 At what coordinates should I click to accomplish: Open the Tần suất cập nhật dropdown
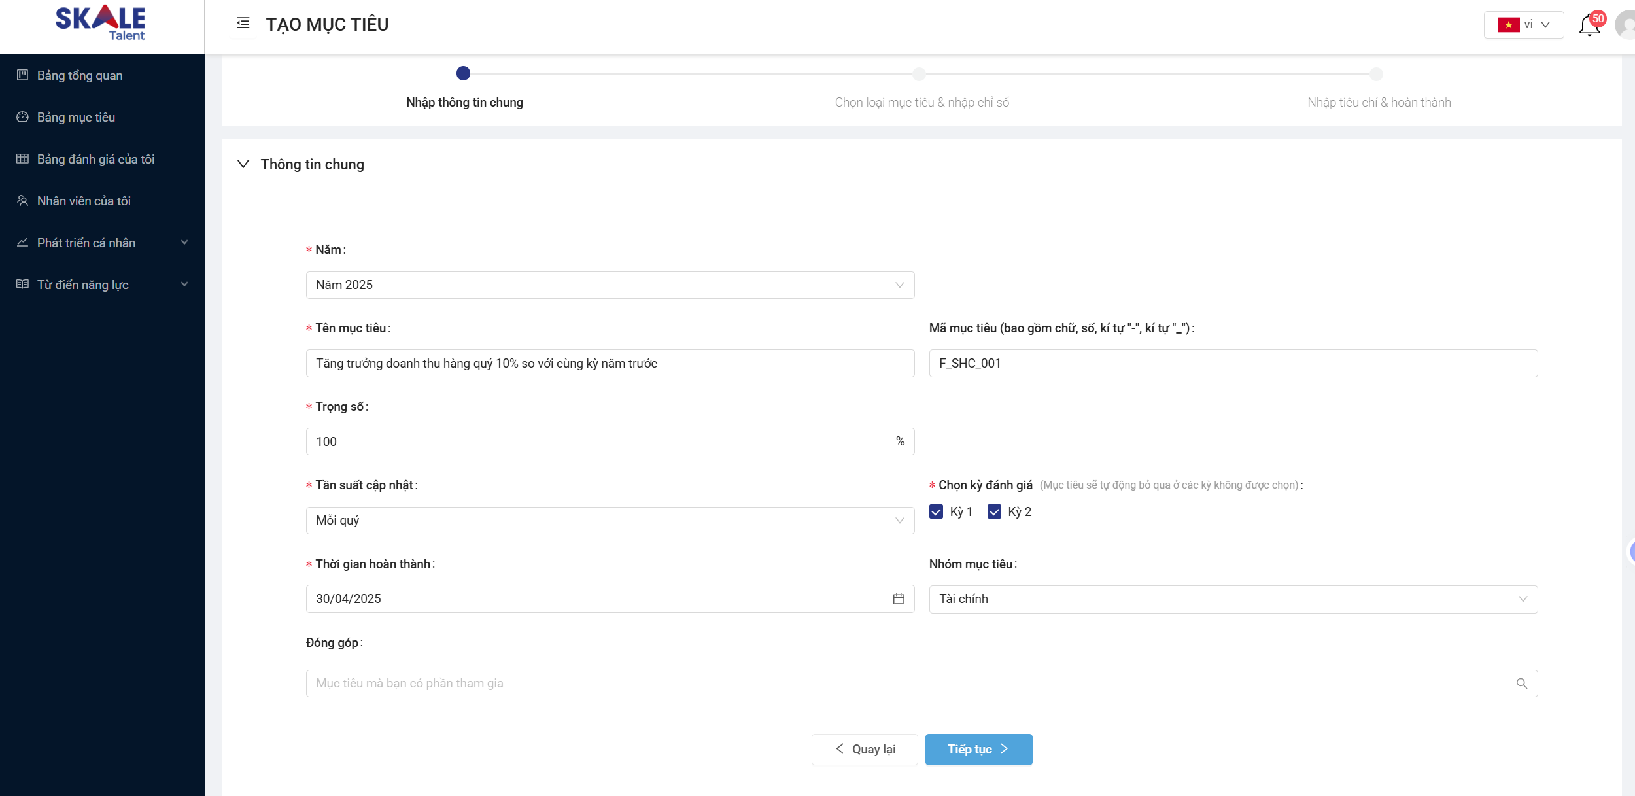(x=610, y=521)
